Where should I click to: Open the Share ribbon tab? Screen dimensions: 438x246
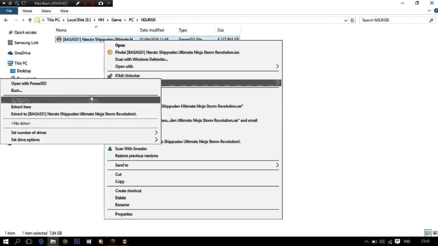click(46, 11)
